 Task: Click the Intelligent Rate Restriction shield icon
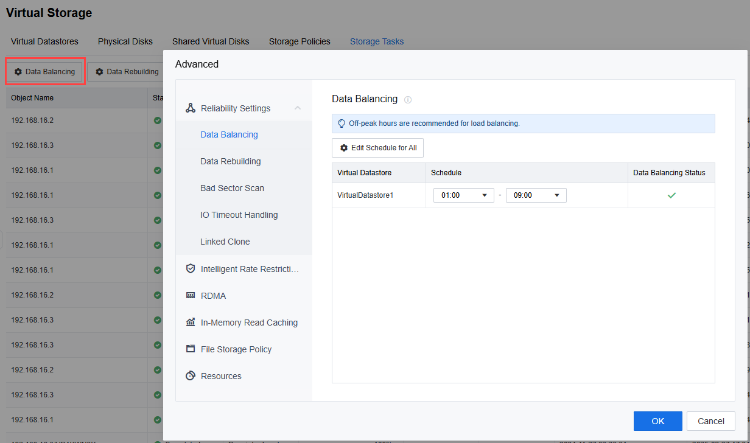pyautogui.click(x=191, y=268)
